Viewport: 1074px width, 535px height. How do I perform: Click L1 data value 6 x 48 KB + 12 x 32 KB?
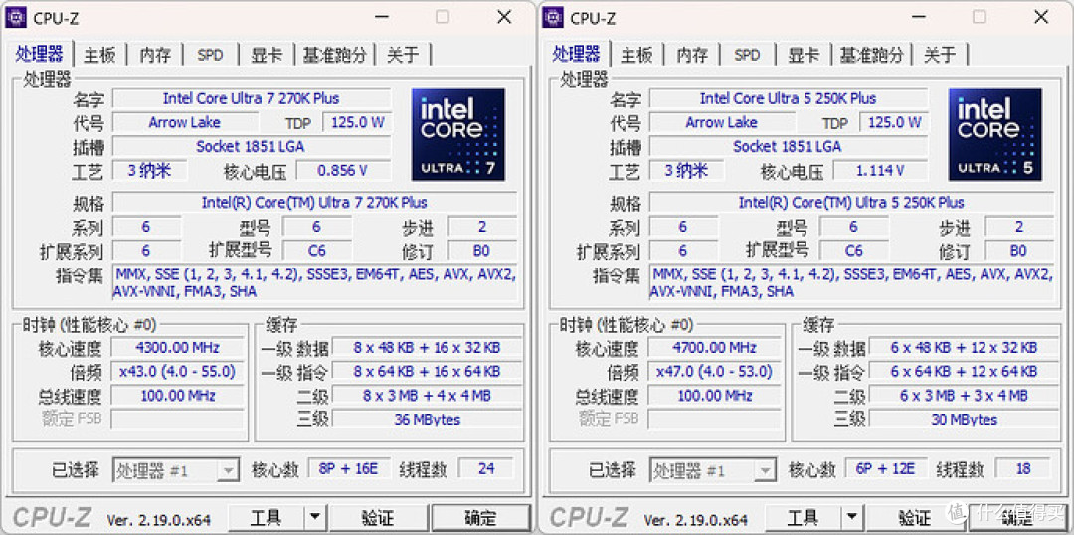[964, 347]
